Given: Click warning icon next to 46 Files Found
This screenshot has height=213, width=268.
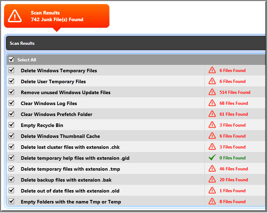Looking at the screenshot, I should pyautogui.click(x=212, y=169).
